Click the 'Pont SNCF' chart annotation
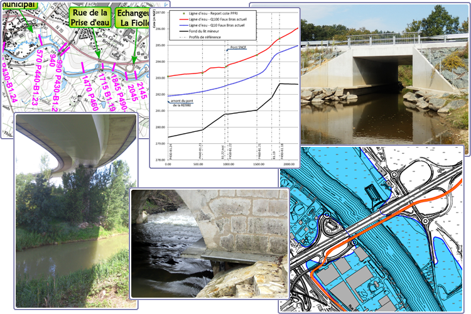 click(x=238, y=48)
